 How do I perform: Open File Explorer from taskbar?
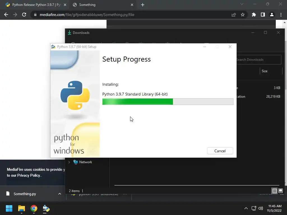(21, 208)
